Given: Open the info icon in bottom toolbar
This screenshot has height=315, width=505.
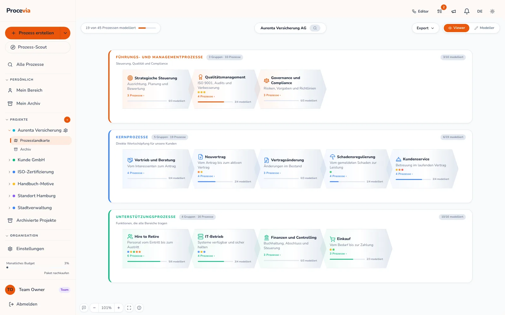Looking at the screenshot, I should [139, 308].
